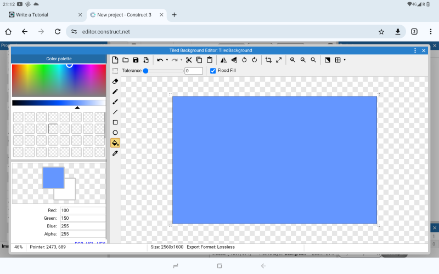The image size is (439, 274).
Task: Click the Alpha value field
Action: 83,234
